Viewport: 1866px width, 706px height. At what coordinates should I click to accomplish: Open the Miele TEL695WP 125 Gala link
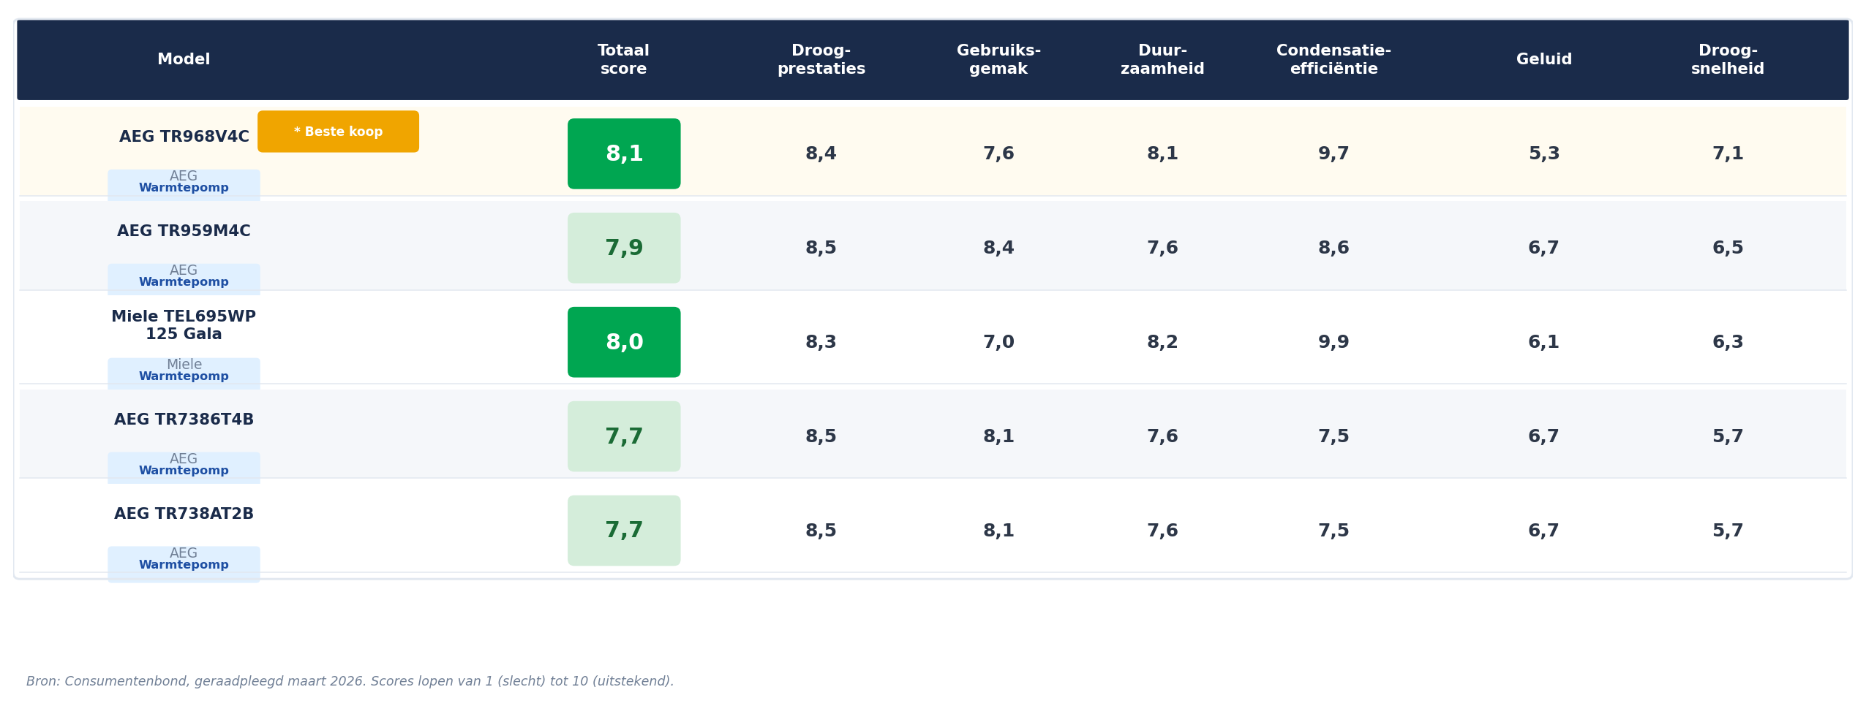[x=184, y=325]
